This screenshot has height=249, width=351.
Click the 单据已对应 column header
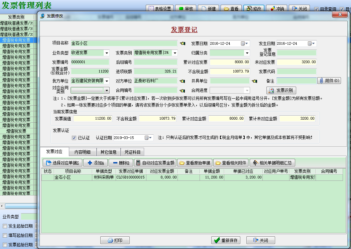click(243, 171)
